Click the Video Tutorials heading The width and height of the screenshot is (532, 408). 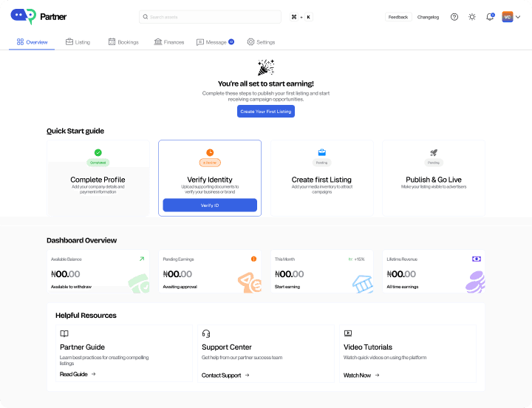tap(368, 347)
